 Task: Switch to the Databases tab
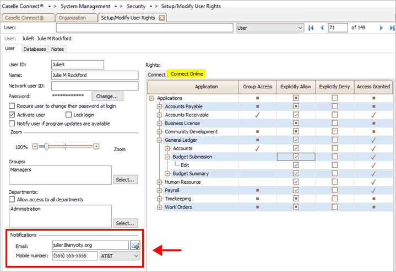coord(34,49)
